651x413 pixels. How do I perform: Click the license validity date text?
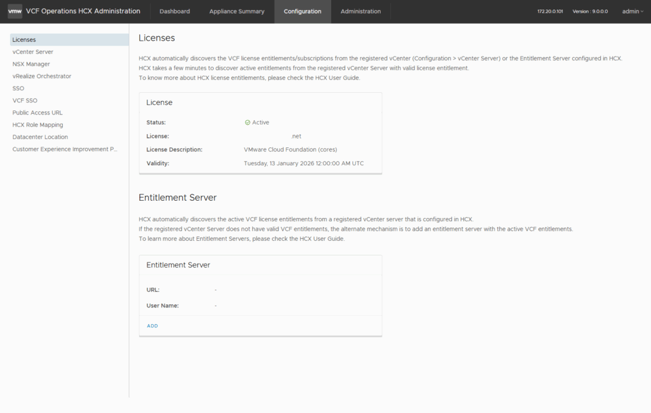coord(304,163)
